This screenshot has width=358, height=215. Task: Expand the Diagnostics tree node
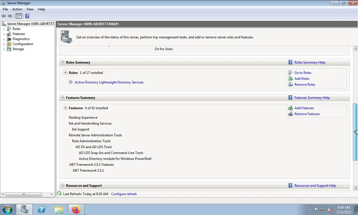(x=4, y=39)
